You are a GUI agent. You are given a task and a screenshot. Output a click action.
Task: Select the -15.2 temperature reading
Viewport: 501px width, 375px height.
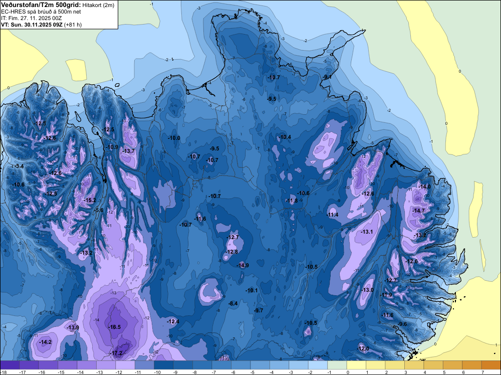90,201
